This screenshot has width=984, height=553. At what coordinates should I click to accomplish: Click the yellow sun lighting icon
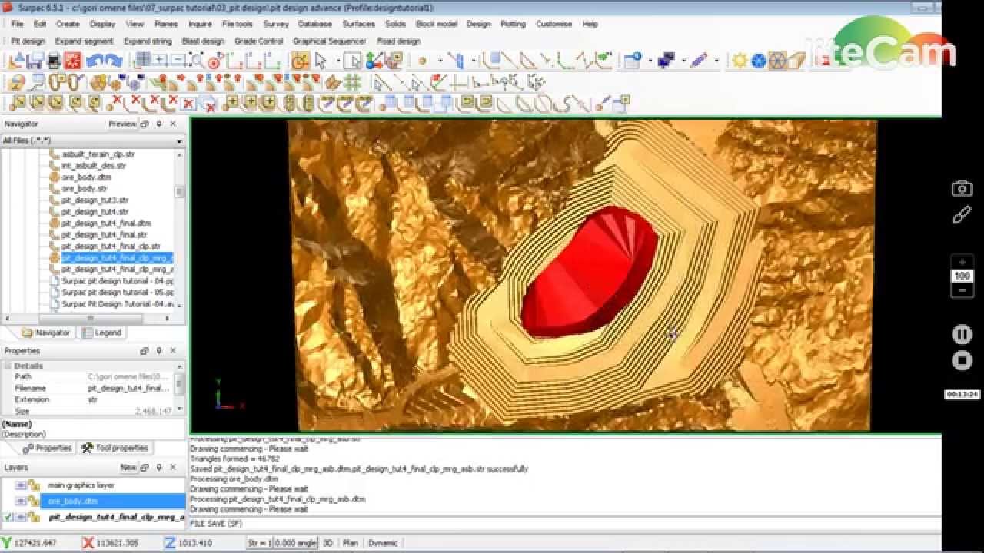tap(740, 60)
